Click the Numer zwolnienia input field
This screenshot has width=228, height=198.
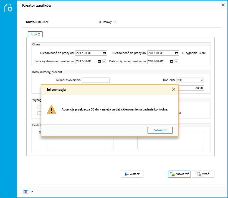pyautogui.click(x=96, y=80)
